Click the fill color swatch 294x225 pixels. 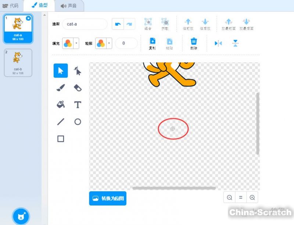click(x=68, y=43)
